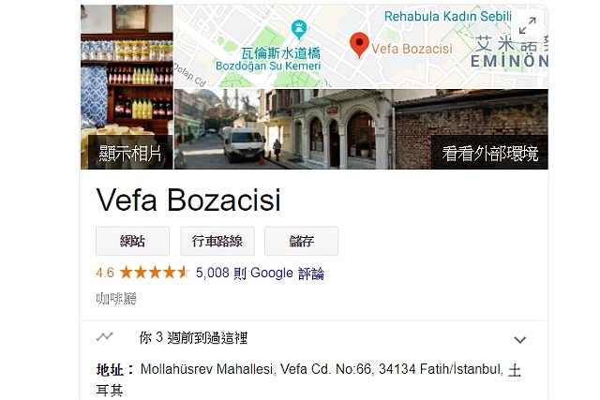Click the Vefa Bozacisi label on map
Image resolution: width=600 pixels, height=400 pixels.
[x=412, y=49]
